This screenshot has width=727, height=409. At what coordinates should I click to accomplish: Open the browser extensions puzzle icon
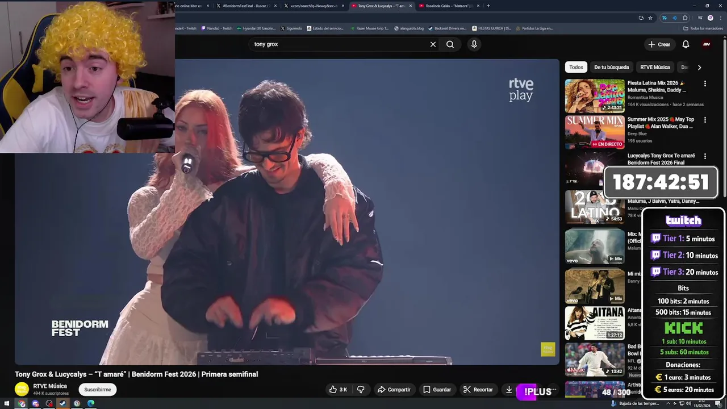click(685, 18)
